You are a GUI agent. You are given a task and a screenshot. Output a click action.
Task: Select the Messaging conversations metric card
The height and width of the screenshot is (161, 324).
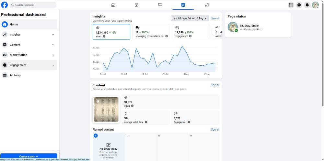click(x=151, y=32)
